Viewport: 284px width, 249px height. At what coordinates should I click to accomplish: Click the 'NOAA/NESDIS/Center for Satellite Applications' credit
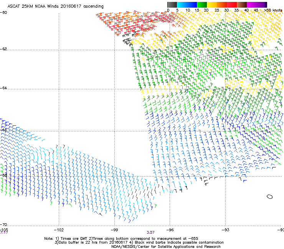coord(153,247)
